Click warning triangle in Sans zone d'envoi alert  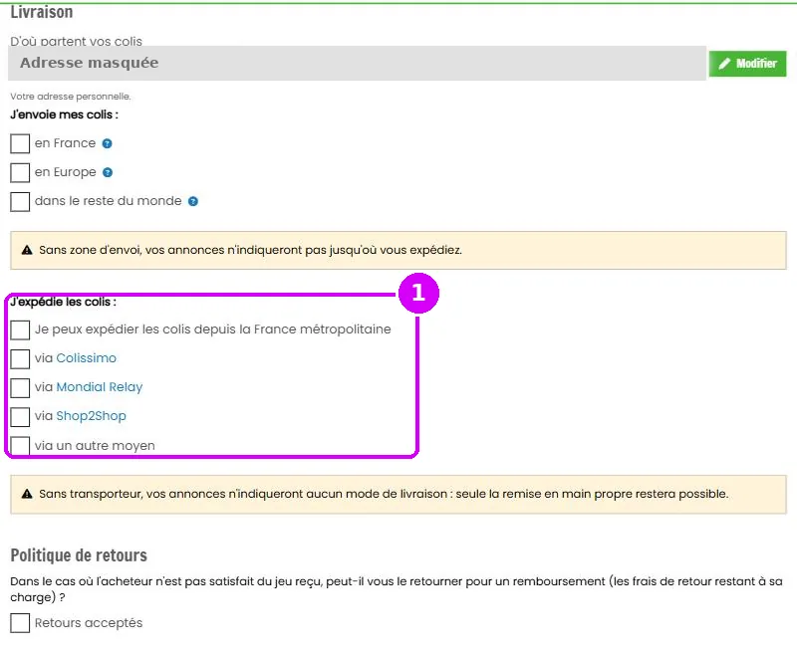(x=27, y=250)
